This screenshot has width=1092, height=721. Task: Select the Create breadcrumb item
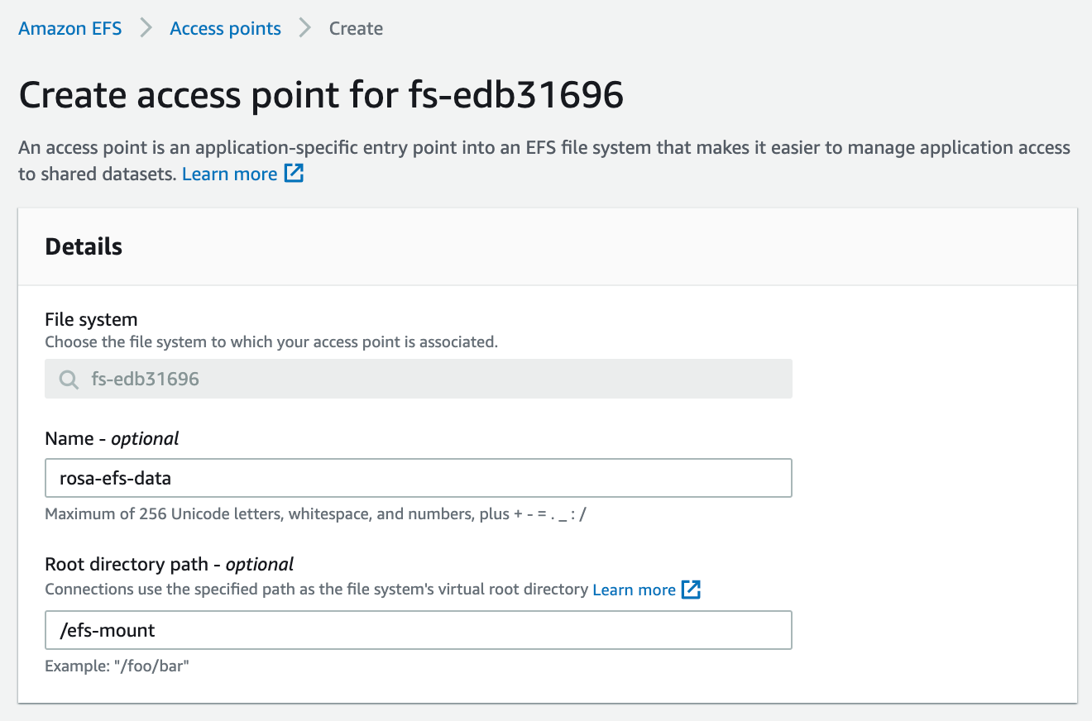[356, 28]
